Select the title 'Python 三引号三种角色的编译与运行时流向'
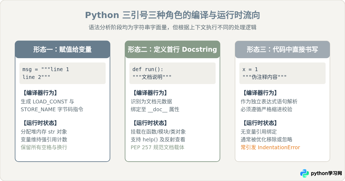This screenshot has height=181, width=345. tap(172, 15)
